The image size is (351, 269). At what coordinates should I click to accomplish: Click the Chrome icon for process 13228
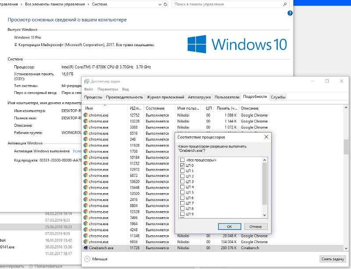coord(86,121)
